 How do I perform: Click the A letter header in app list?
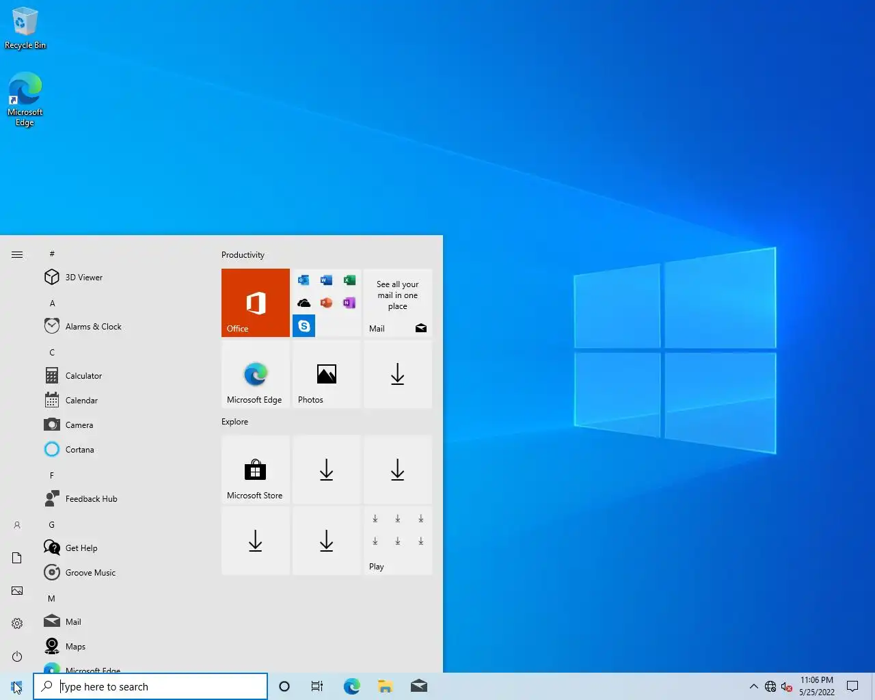[52, 303]
